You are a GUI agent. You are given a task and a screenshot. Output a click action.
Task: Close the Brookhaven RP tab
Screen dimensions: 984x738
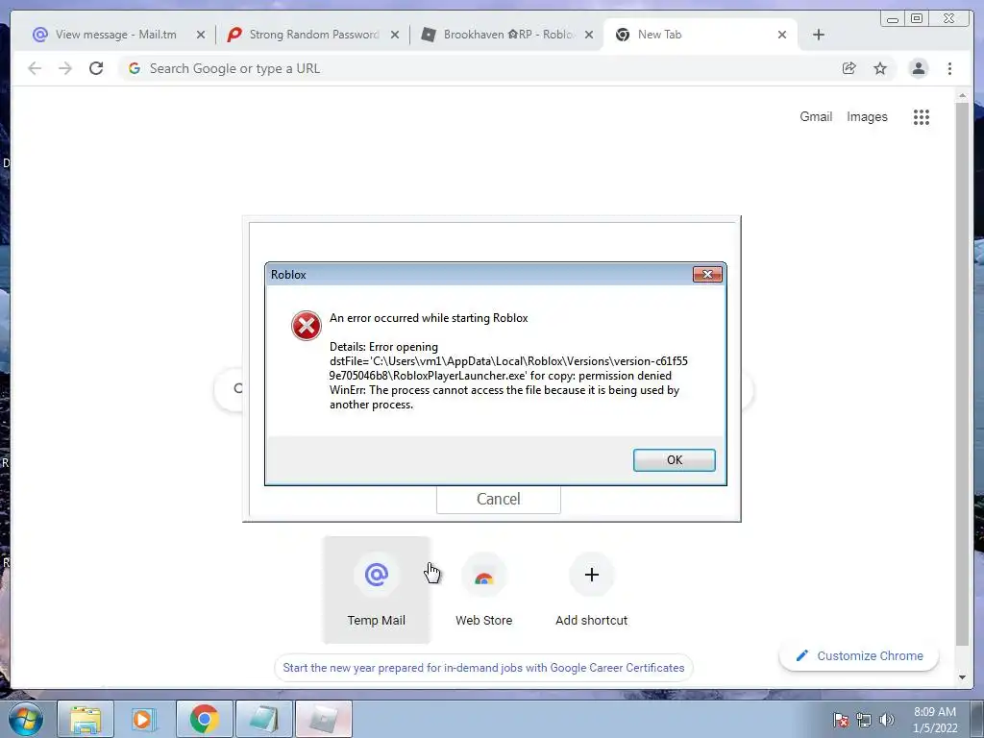589,35
